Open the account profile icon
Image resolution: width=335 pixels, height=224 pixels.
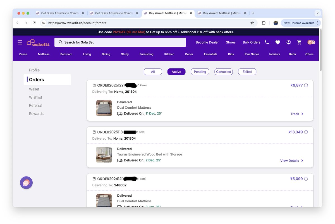tap(289, 42)
